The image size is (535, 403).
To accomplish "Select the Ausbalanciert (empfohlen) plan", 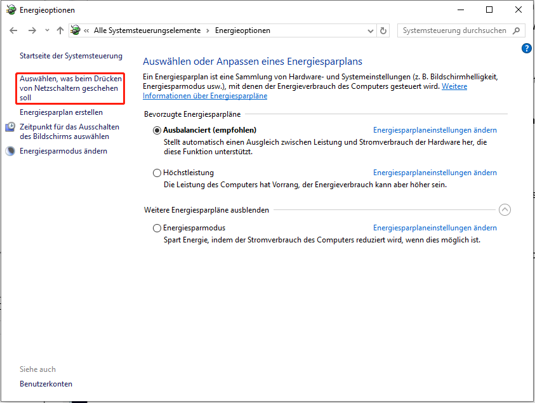I will pyautogui.click(x=157, y=130).
